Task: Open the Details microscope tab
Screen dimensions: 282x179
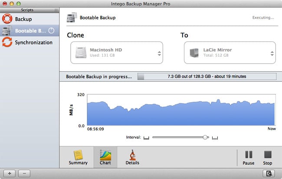Action: point(133,157)
